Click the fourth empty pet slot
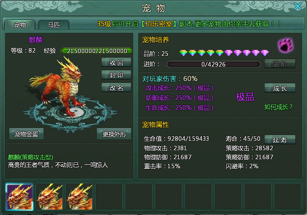 tap(198, 197)
